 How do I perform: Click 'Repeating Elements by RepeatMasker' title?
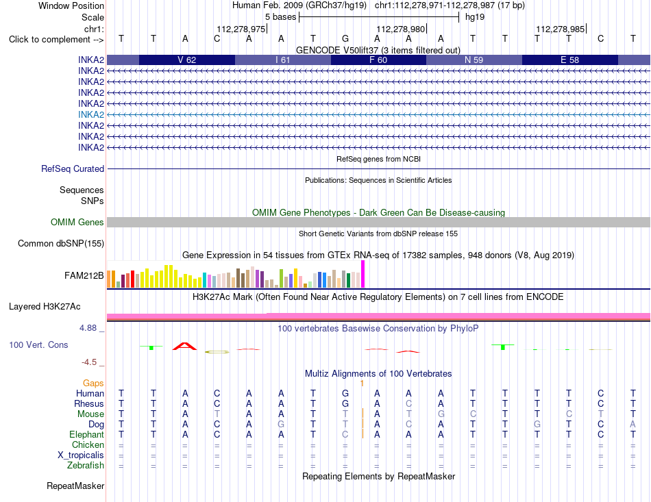tap(379, 476)
